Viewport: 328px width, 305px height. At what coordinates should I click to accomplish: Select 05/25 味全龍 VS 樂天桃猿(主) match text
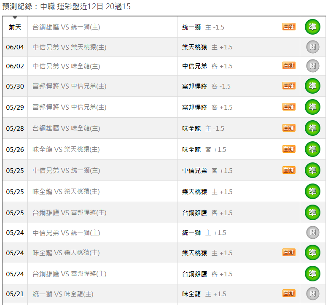pos(66,192)
